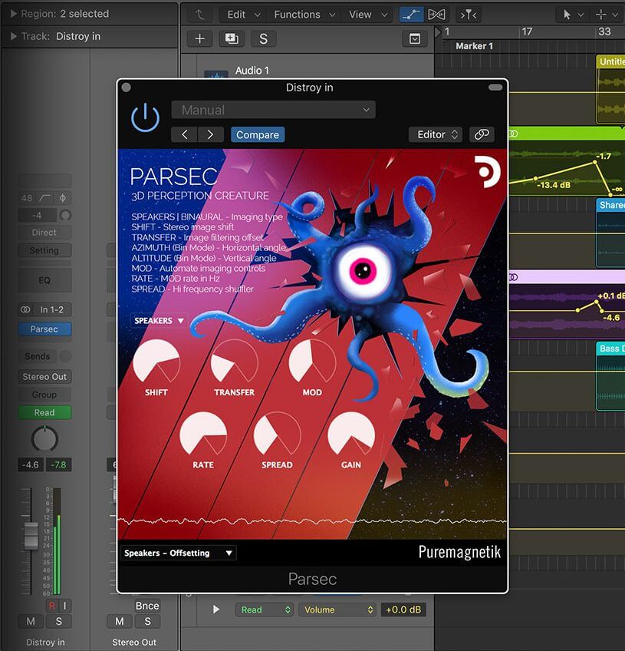Click the track header options icon
Image resolution: width=625 pixels, height=651 pixels.
pyautogui.click(x=415, y=39)
